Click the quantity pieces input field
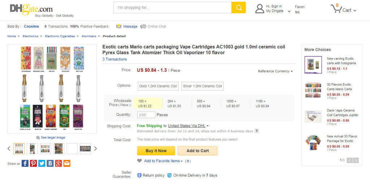 pyautogui.click(x=146, y=115)
